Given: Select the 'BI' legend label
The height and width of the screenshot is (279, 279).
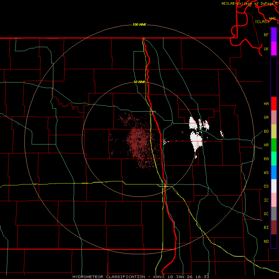Looking at the screenshot, I should coord(266,228).
